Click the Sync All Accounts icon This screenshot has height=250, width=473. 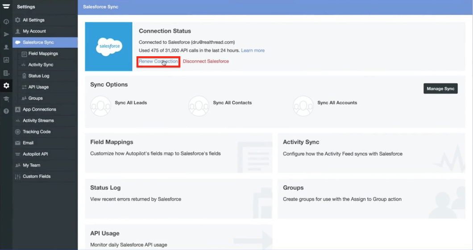303,106
